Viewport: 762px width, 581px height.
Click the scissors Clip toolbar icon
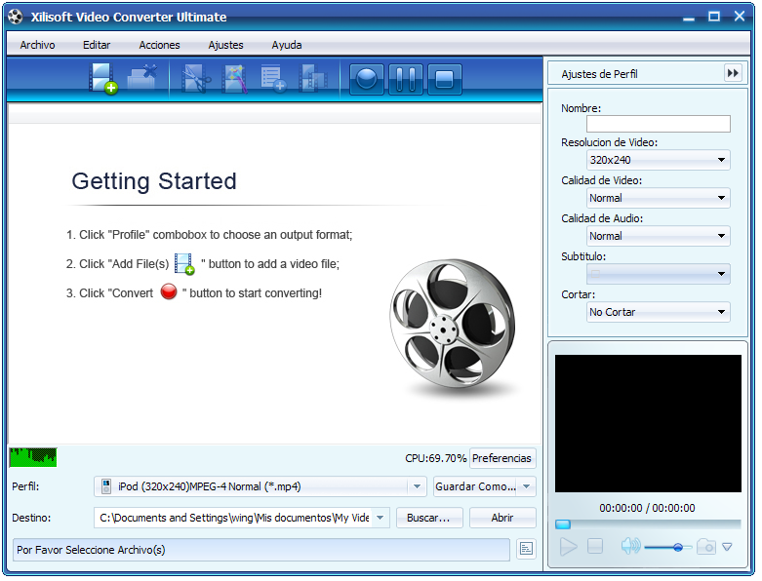[195, 78]
